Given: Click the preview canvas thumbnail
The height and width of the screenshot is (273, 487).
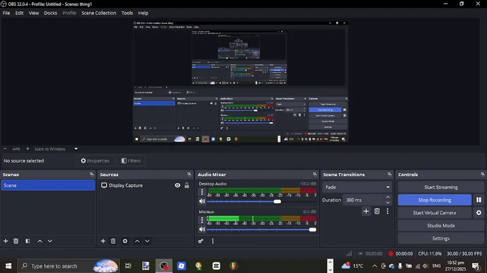Looking at the screenshot, I should pyautogui.click(x=241, y=81).
